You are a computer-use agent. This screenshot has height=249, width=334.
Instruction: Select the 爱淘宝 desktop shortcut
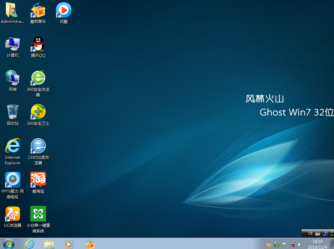pyautogui.click(x=38, y=183)
